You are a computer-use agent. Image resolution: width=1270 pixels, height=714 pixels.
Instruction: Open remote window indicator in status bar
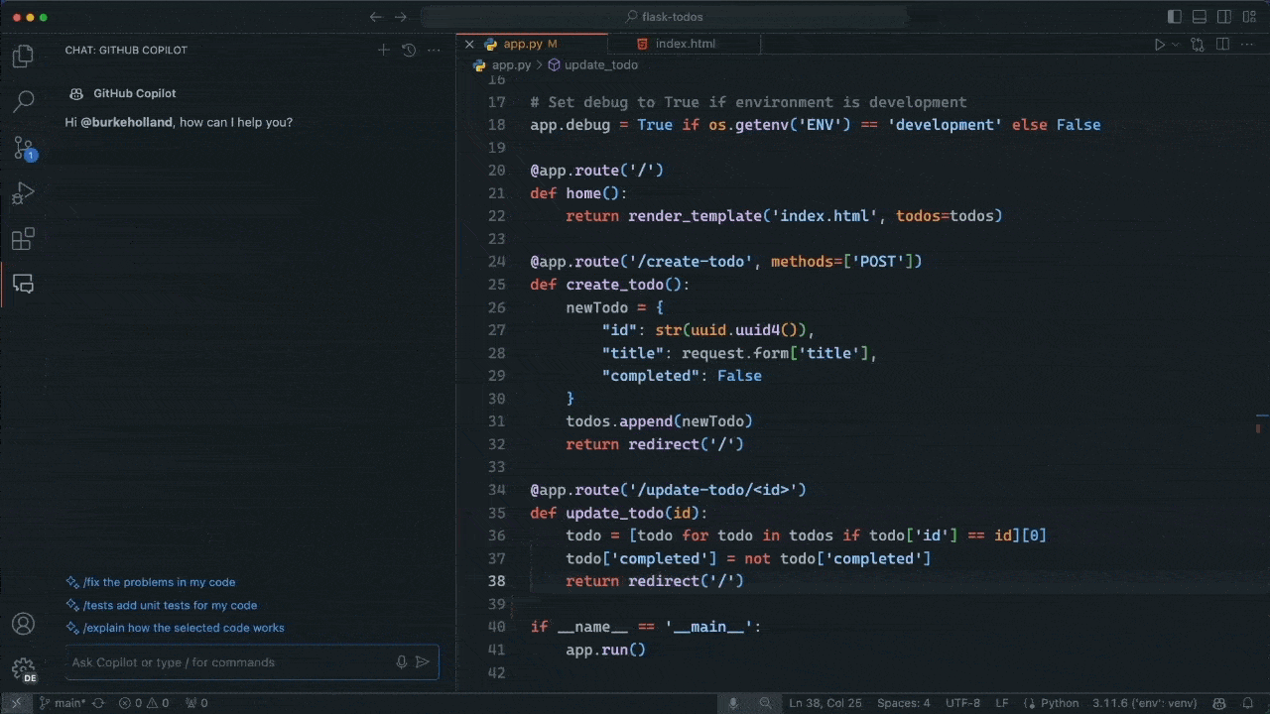[x=16, y=703]
